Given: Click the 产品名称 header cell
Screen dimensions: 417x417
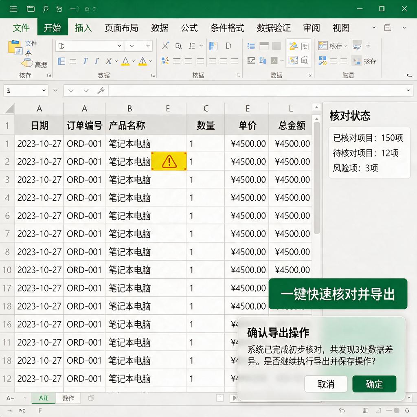Looking at the screenshot, I should (x=146, y=125).
